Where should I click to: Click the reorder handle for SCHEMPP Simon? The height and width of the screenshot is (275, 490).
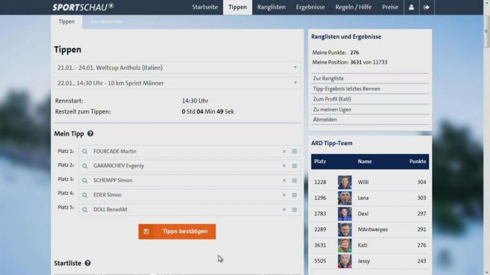point(294,180)
